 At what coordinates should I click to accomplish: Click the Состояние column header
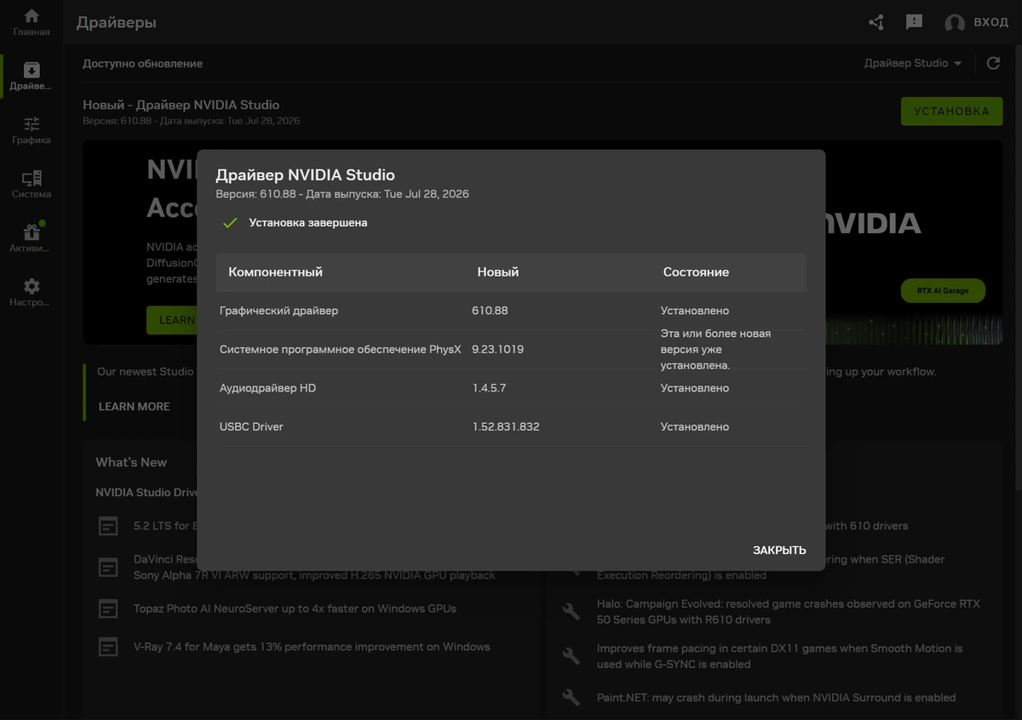696,272
